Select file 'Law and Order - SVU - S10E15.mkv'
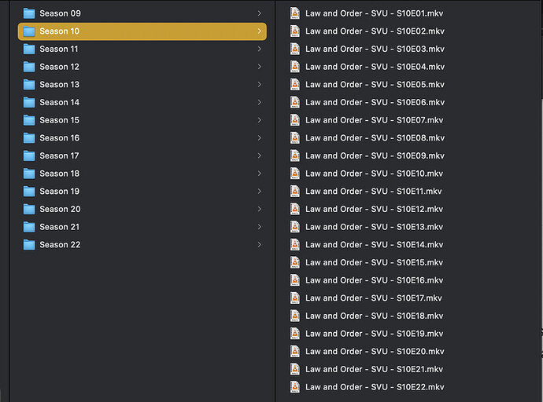Screen dimensions: 543x402 coord(374,262)
